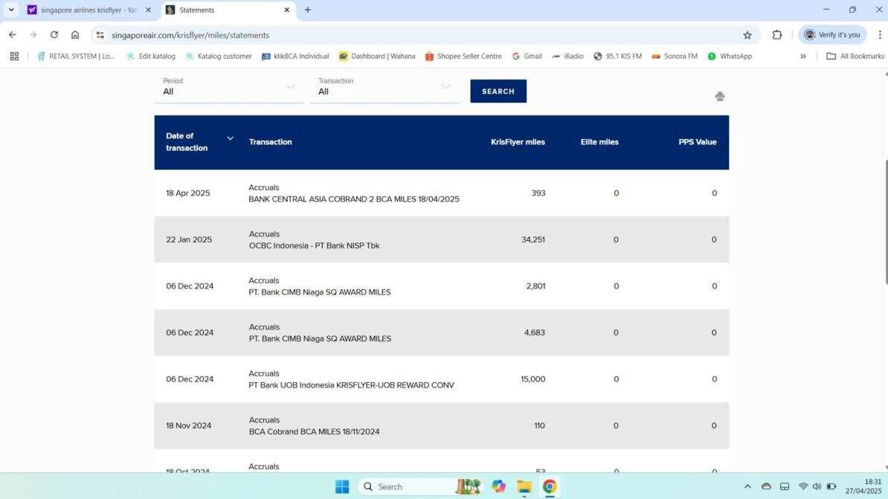Viewport: 888px width, 499px height.
Task: Click the SEARCH button
Action: 498,91
